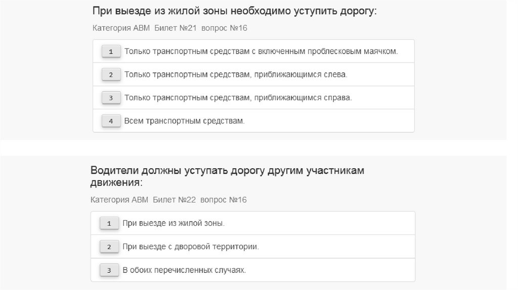Choose answer text 'приближающимся справа'
Viewport: 518px width, 290px height.
(x=238, y=98)
